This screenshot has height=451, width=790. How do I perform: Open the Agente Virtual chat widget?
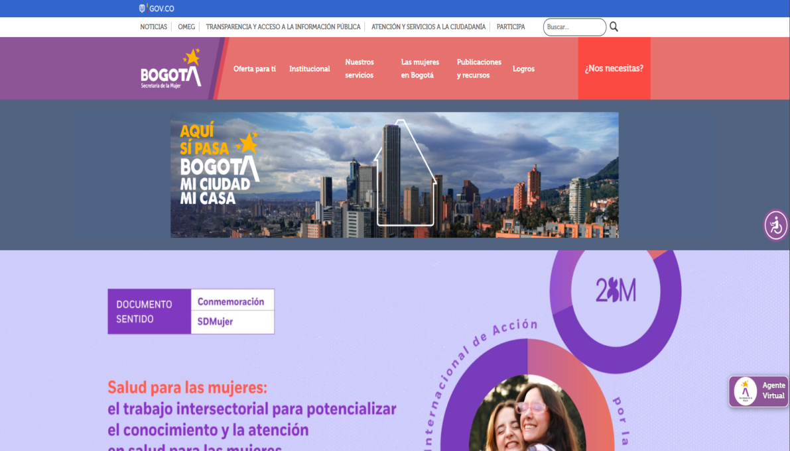tap(759, 391)
